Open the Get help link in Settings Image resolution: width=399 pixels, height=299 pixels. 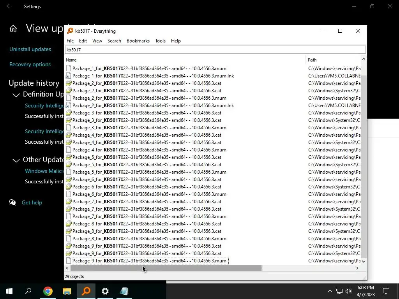coord(32,202)
